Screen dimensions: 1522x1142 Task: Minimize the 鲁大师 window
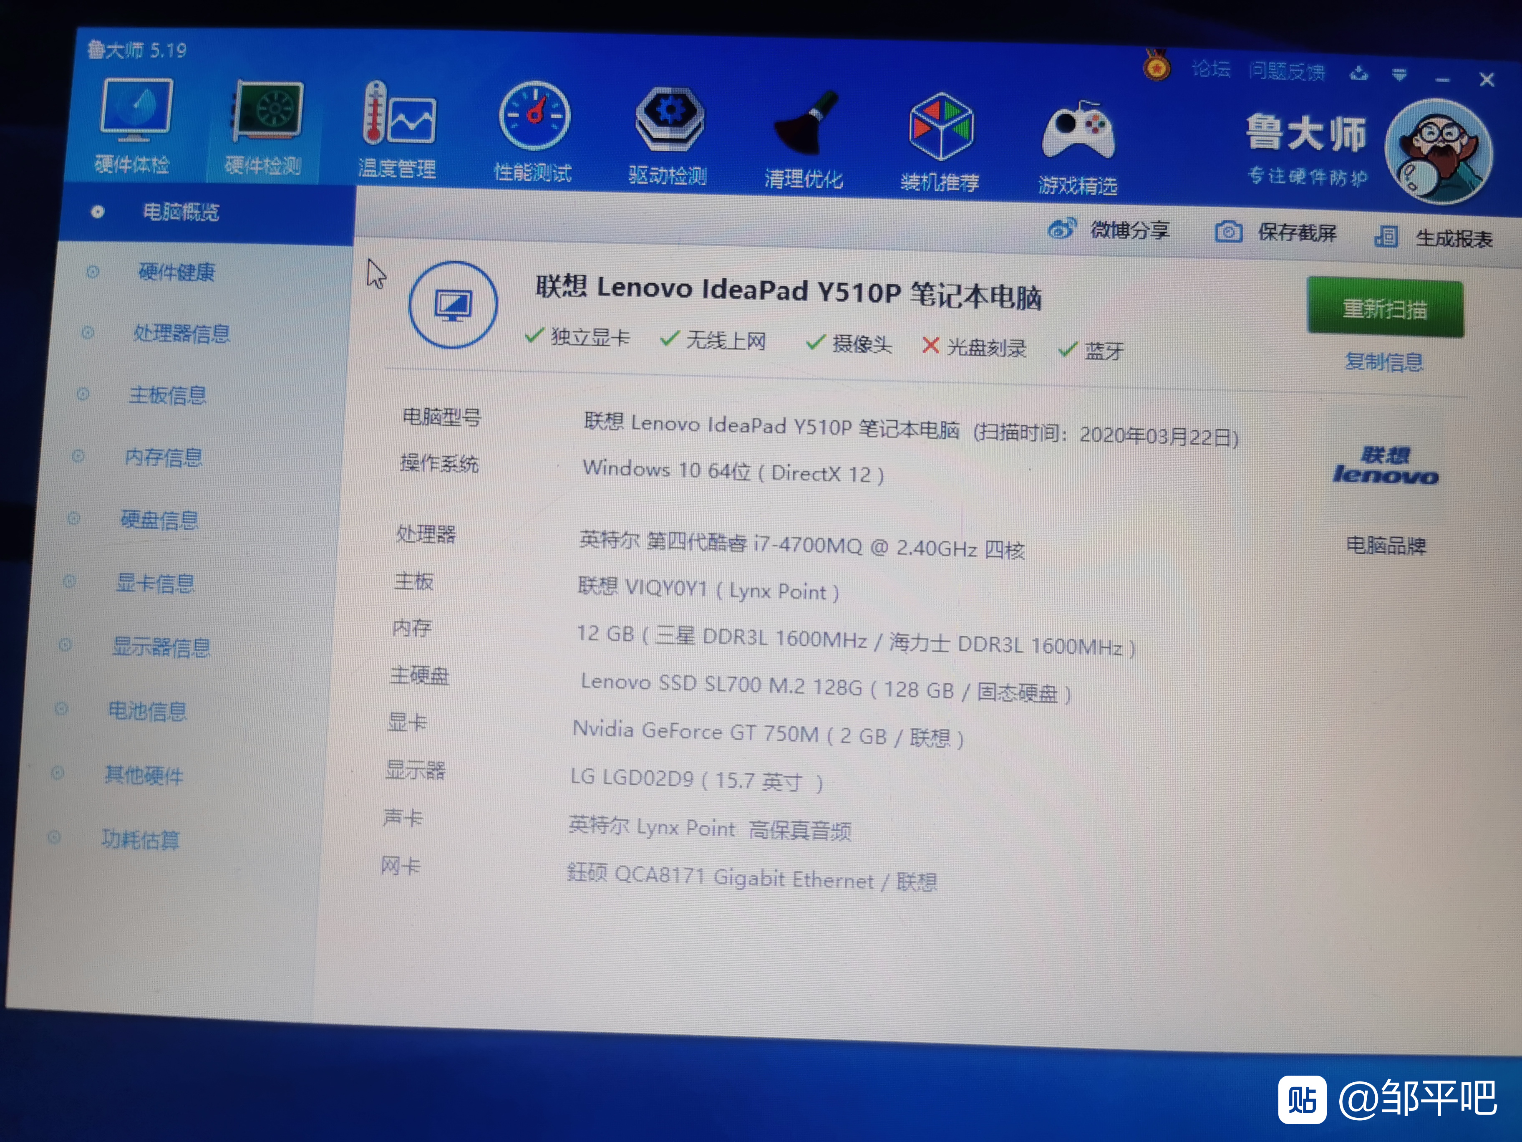tap(1443, 80)
